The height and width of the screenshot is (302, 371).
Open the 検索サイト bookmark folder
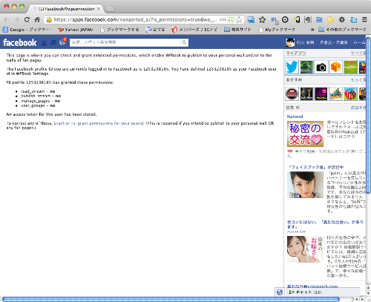237,30
